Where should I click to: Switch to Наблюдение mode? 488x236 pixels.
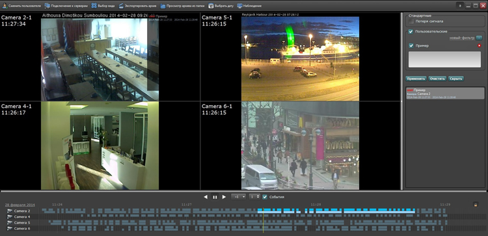(249, 6)
